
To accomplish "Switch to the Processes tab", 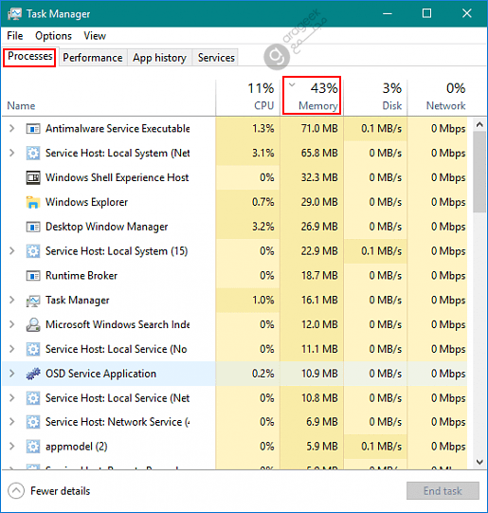I will pyautogui.click(x=29, y=57).
